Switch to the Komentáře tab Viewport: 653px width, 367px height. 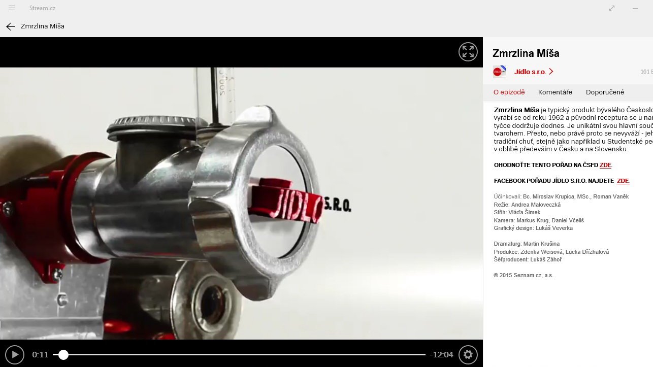[555, 92]
